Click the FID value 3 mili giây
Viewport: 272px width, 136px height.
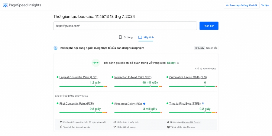tap(150, 109)
